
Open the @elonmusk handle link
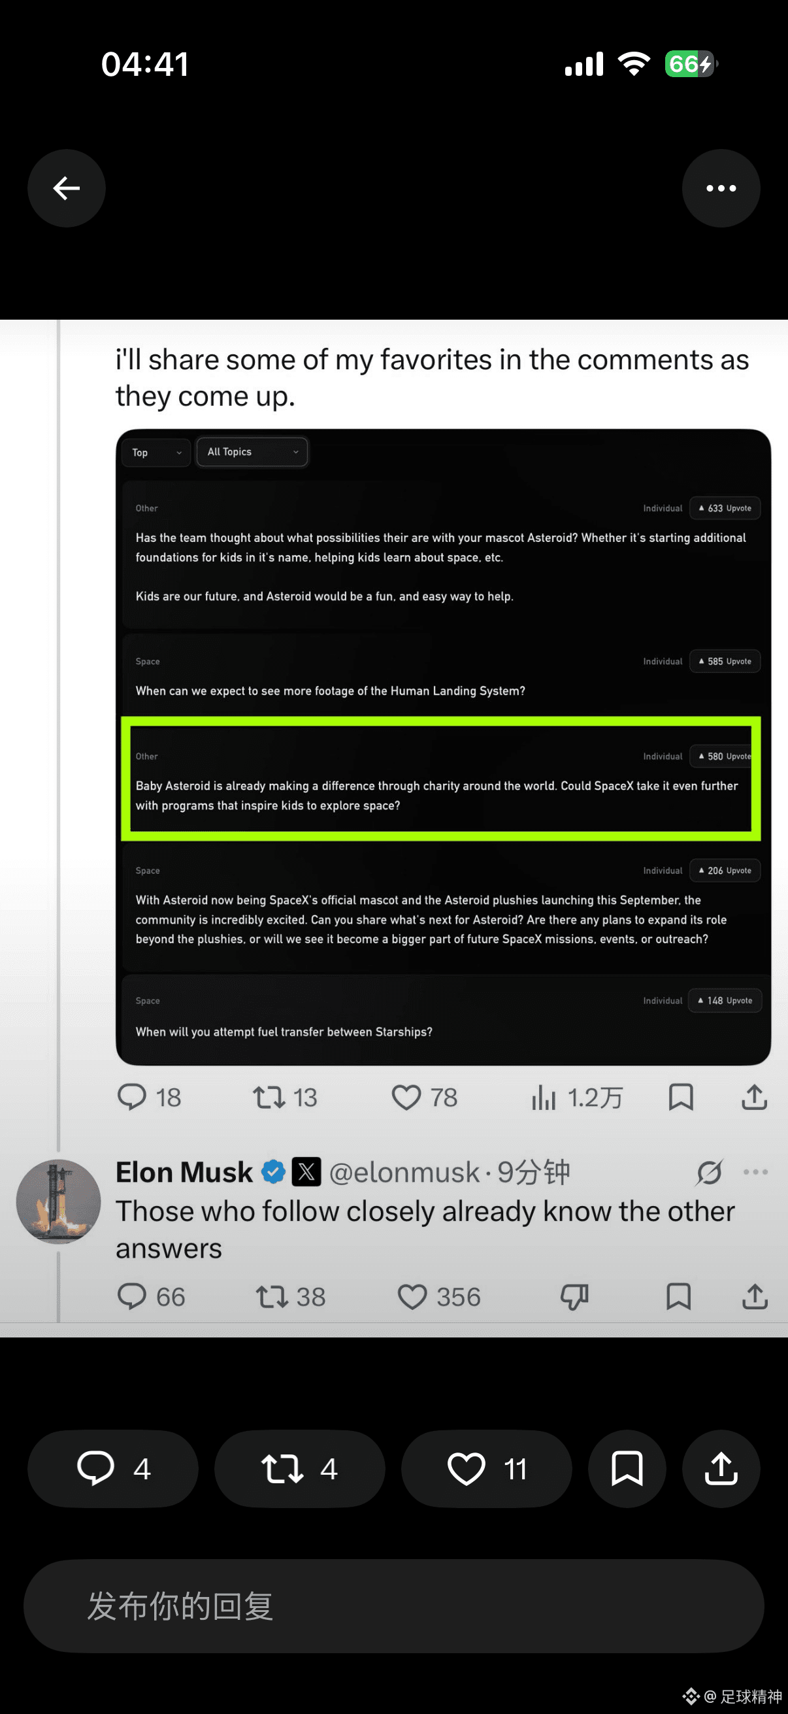click(x=404, y=1172)
